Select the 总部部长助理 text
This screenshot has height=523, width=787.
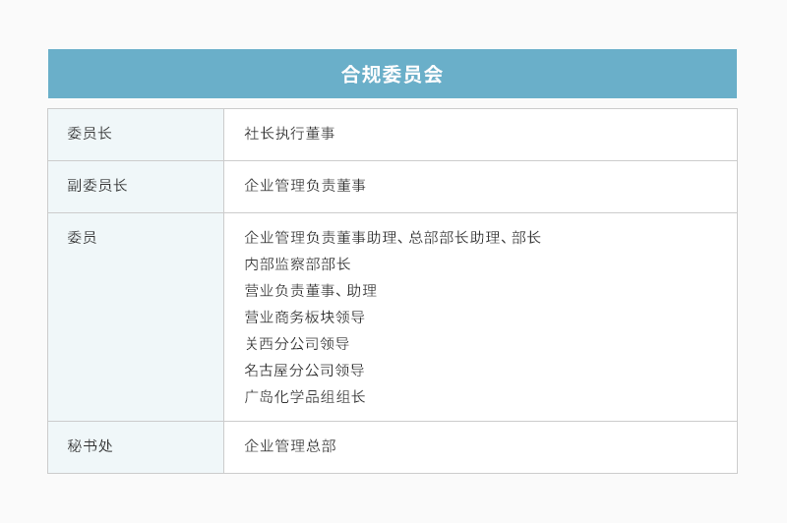[x=454, y=238]
